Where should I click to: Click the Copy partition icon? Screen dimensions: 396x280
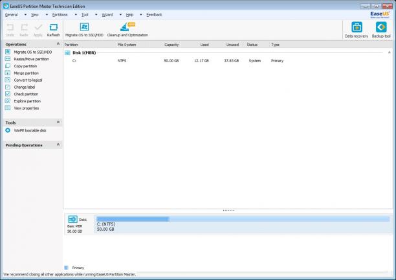coord(8,66)
